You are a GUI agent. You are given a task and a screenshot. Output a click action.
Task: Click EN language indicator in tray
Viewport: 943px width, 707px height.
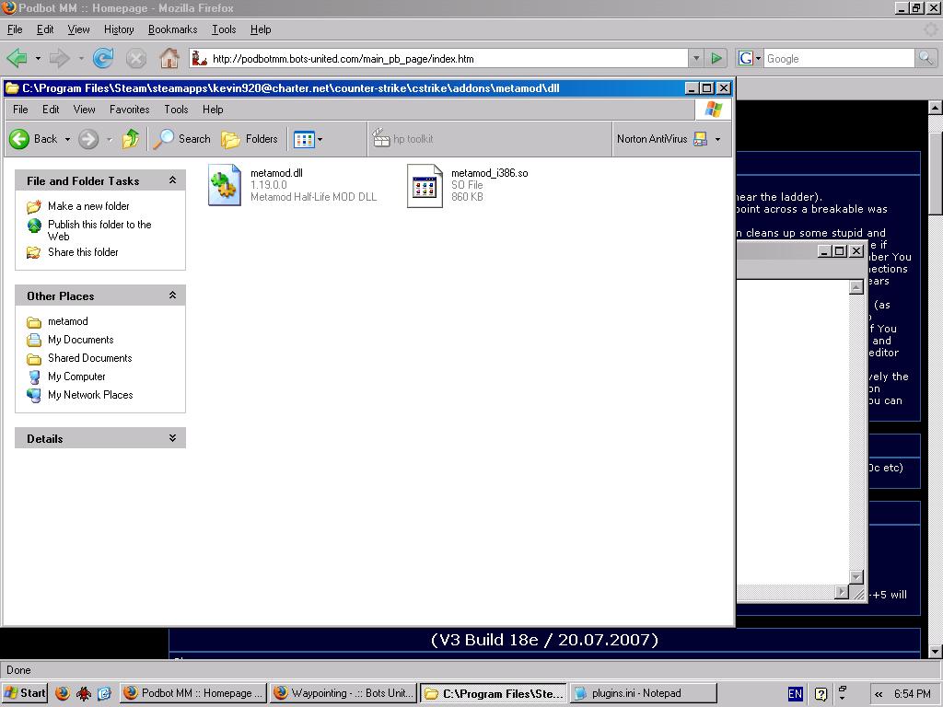click(795, 694)
